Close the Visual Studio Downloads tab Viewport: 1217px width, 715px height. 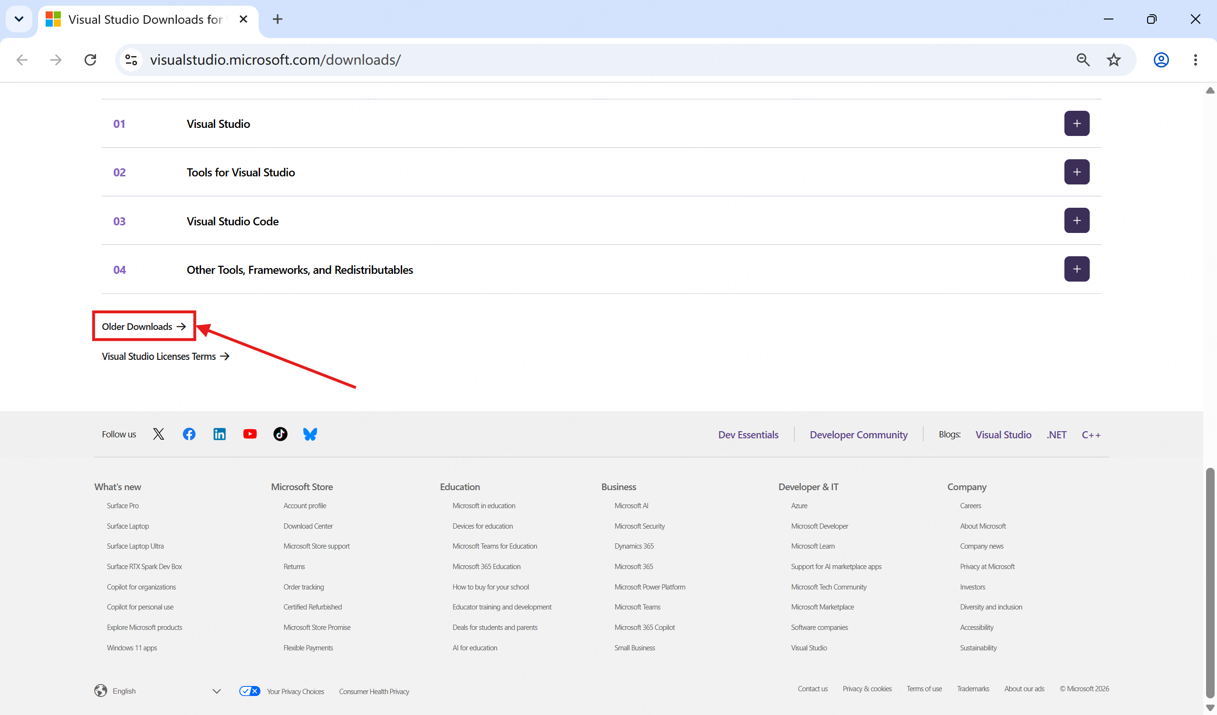click(x=243, y=19)
